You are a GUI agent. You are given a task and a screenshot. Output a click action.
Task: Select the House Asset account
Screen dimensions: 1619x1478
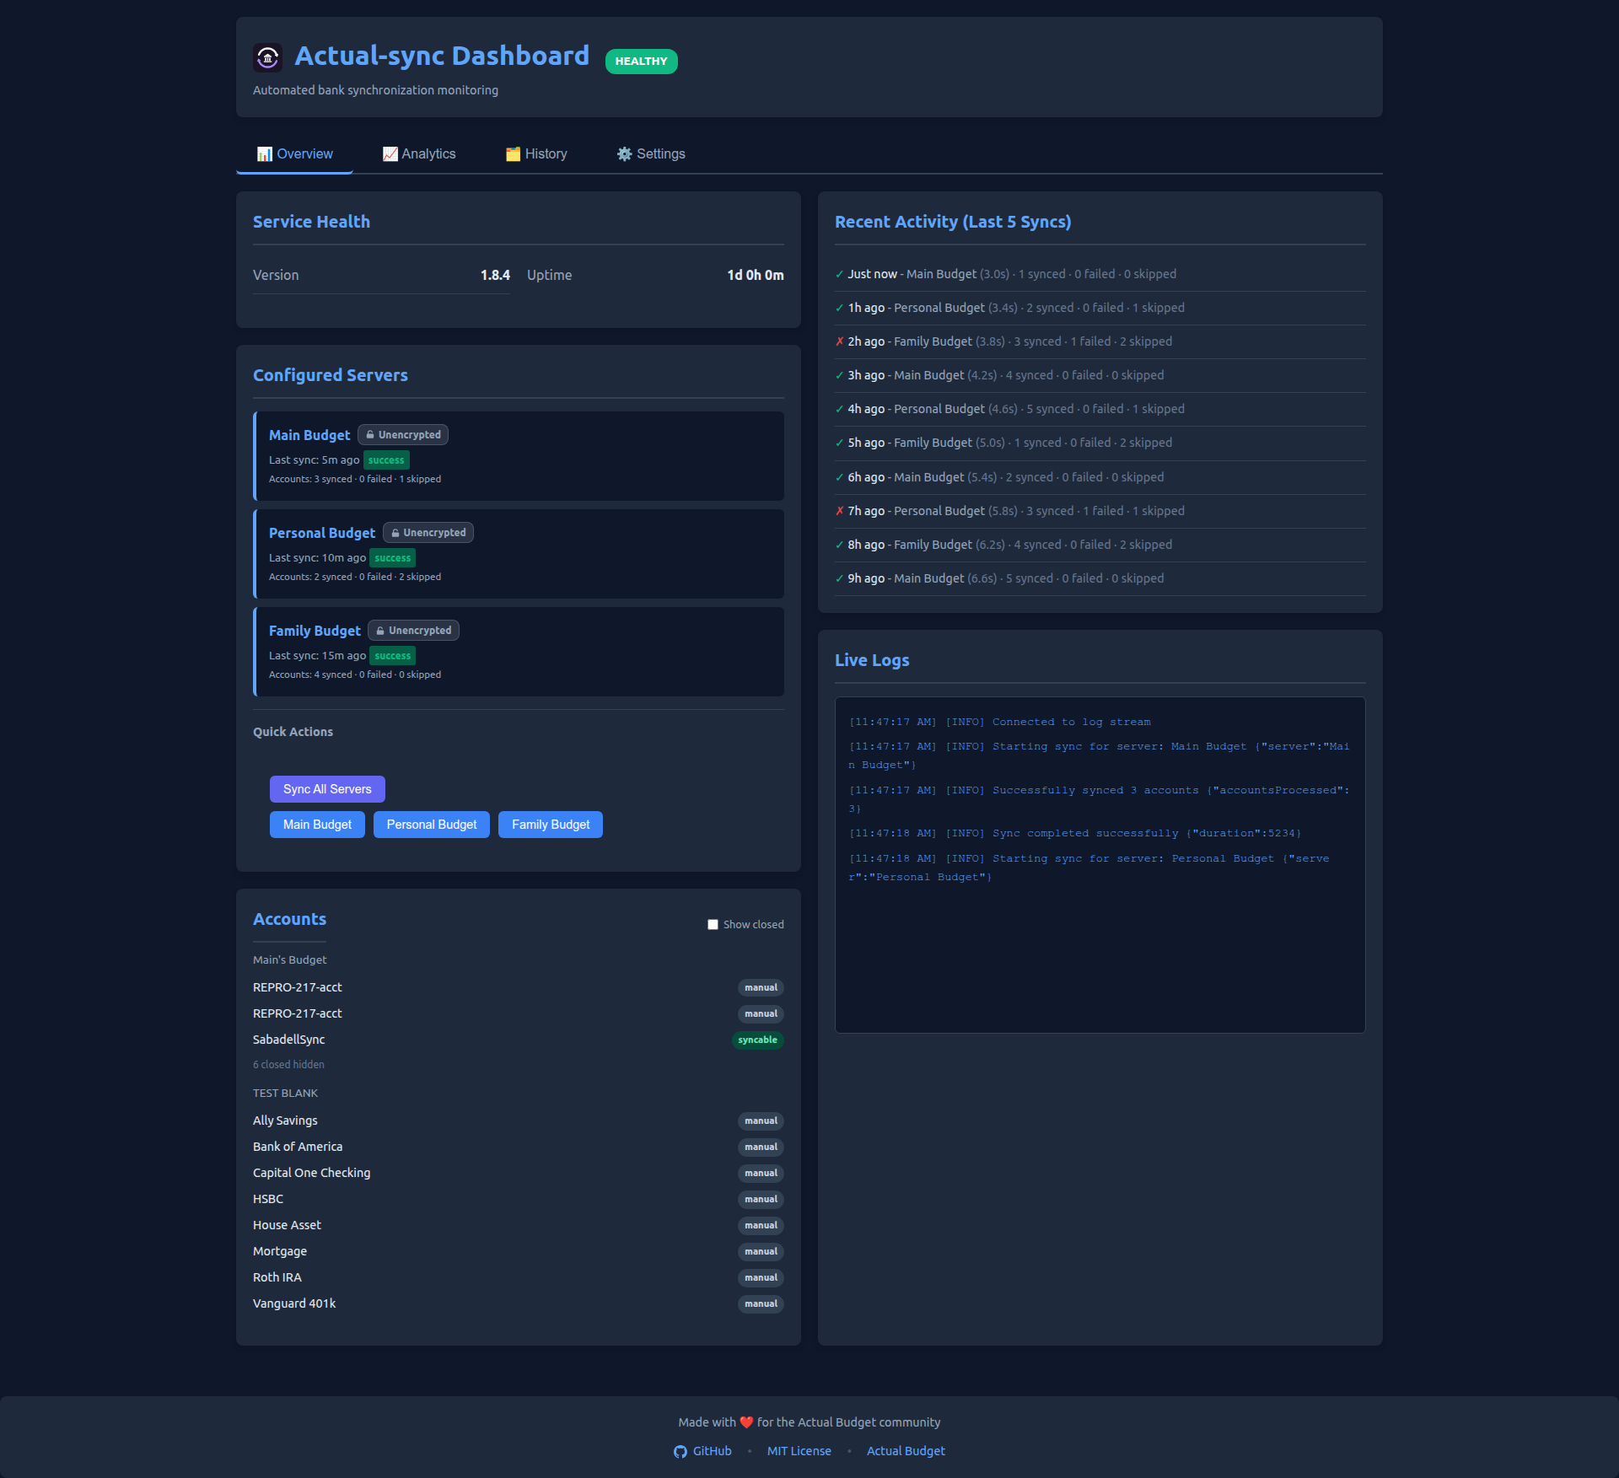(x=518, y=1225)
